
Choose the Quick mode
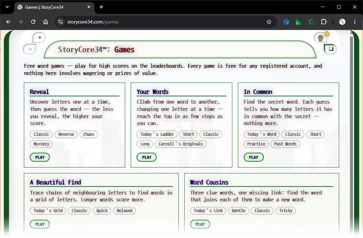tap(102, 210)
